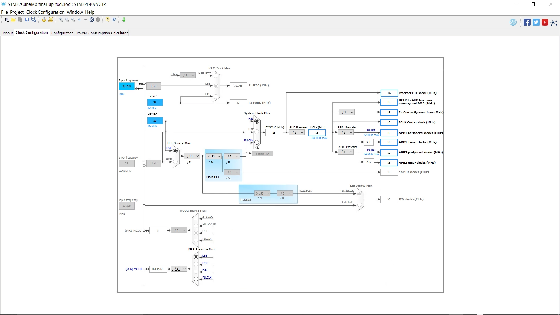Click the Save Project floppy icon
The width and height of the screenshot is (560, 315).
tap(27, 20)
